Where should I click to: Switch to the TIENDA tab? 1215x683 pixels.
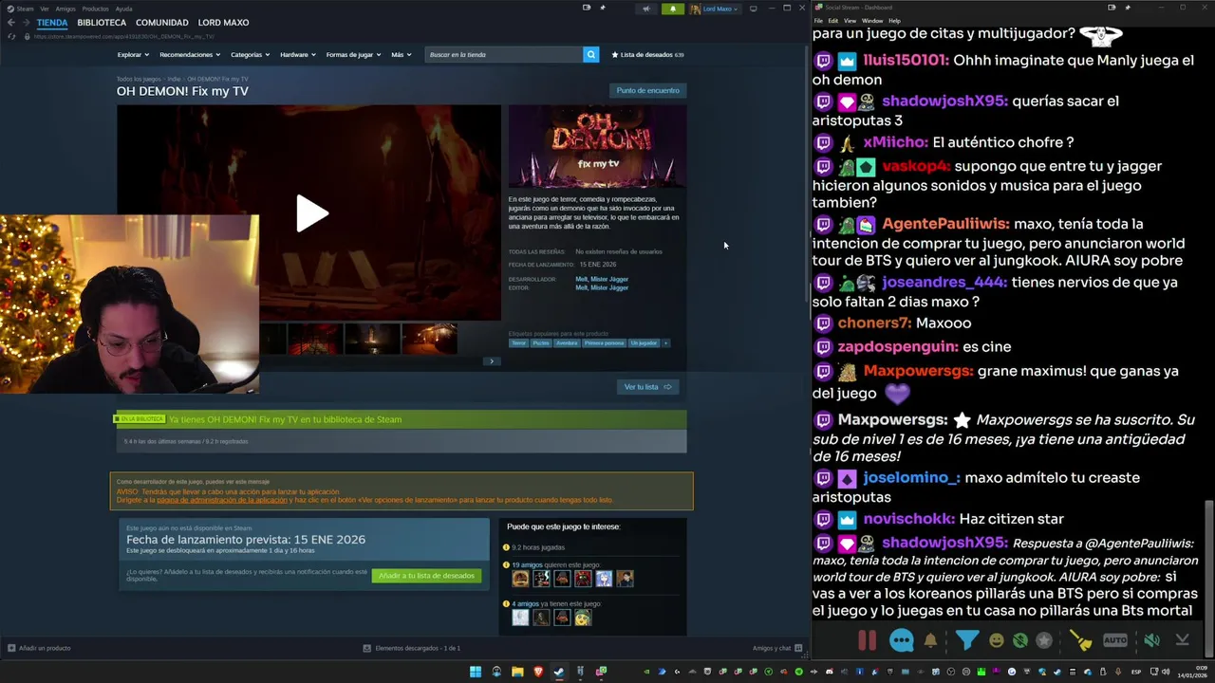click(52, 23)
